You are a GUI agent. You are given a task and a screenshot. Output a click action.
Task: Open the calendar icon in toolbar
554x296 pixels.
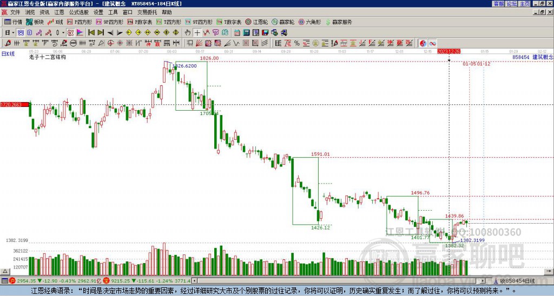(x=237, y=32)
